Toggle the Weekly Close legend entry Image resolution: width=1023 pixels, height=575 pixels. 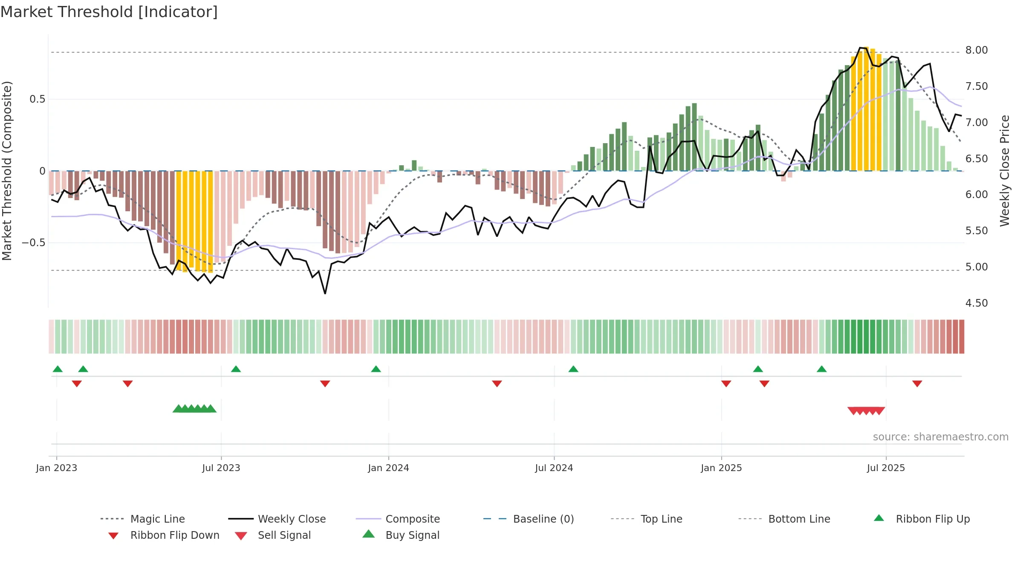[x=277, y=519]
